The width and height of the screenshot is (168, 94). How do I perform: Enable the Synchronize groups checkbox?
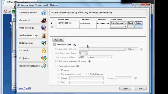57,66
